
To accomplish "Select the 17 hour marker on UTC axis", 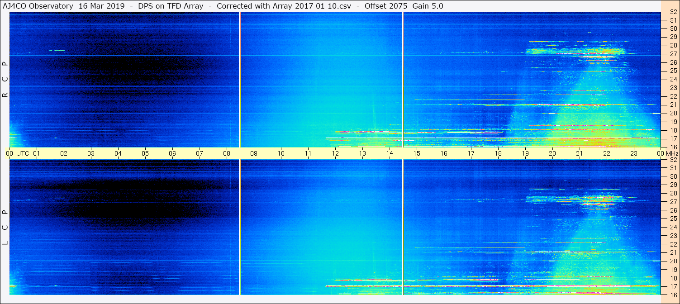I will pyautogui.click(x=471, y=153).
